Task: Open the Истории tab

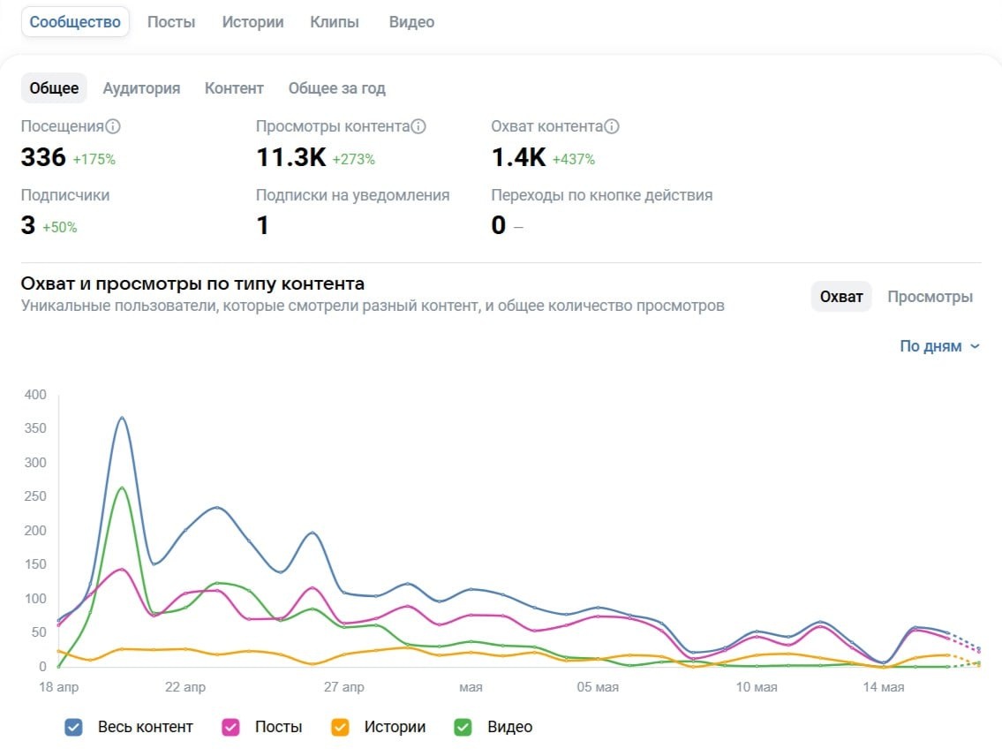Action: pyautogui.click(x=252, y=22)
